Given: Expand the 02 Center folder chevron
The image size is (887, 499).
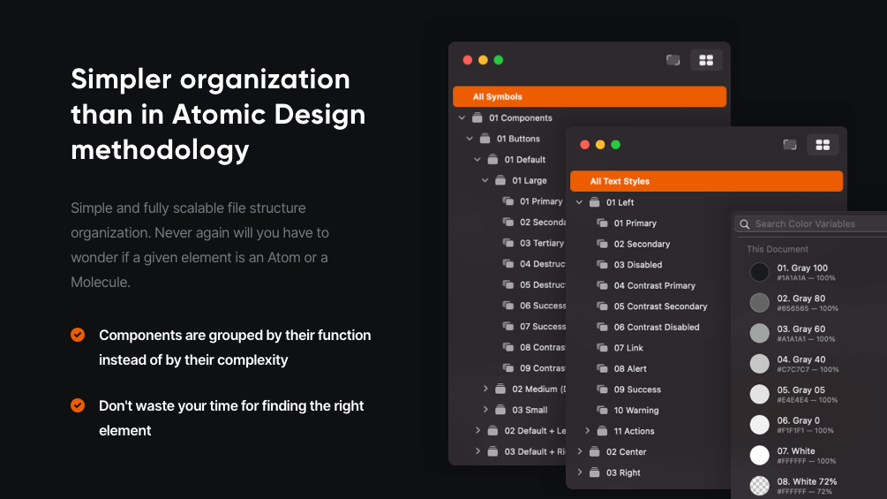Looking at the screenshot, I should click(x=579, y=451).
